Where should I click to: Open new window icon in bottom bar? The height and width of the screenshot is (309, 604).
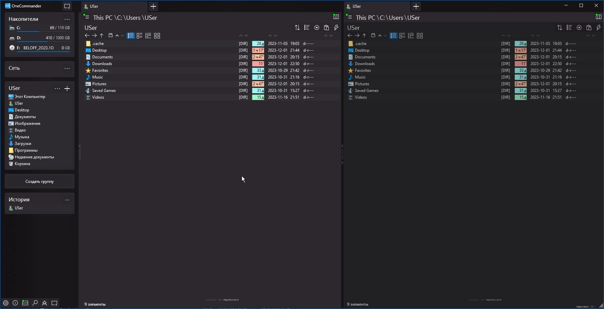point(54,303)
